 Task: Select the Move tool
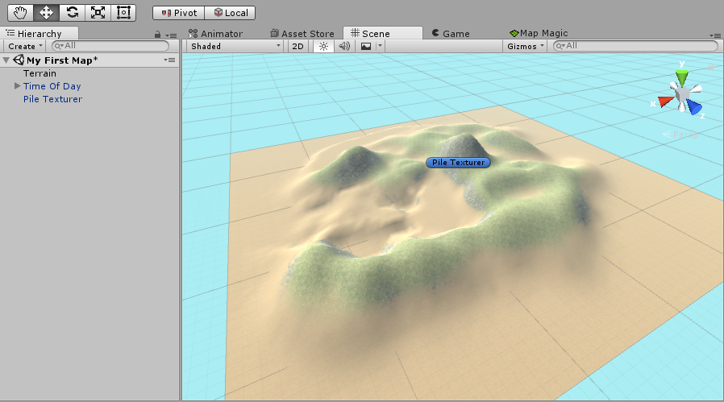coord(46,12)
